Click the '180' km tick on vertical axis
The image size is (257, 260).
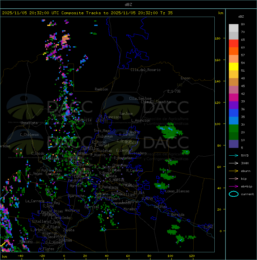[x=217, y=39]
